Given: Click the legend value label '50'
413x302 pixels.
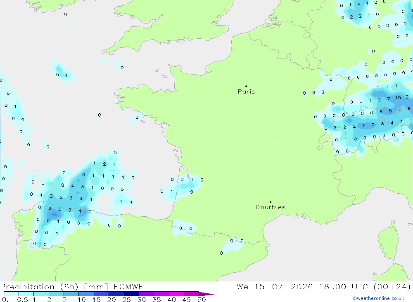Looking at the screenshot, I should click(x=202, y=300).
